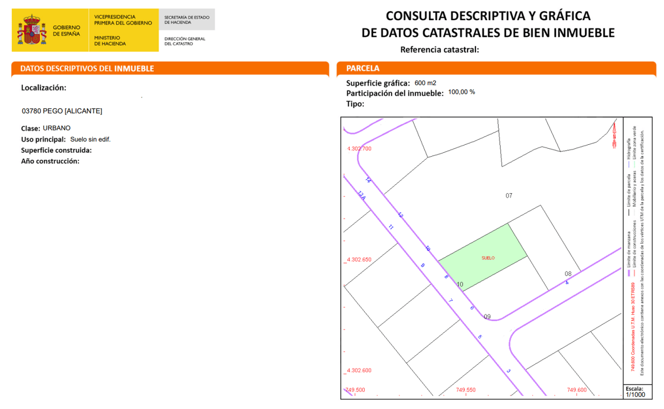Screen dimensions: 664x409
Task: Select the green SUELO parcel on the map
Action: [487, 257]
